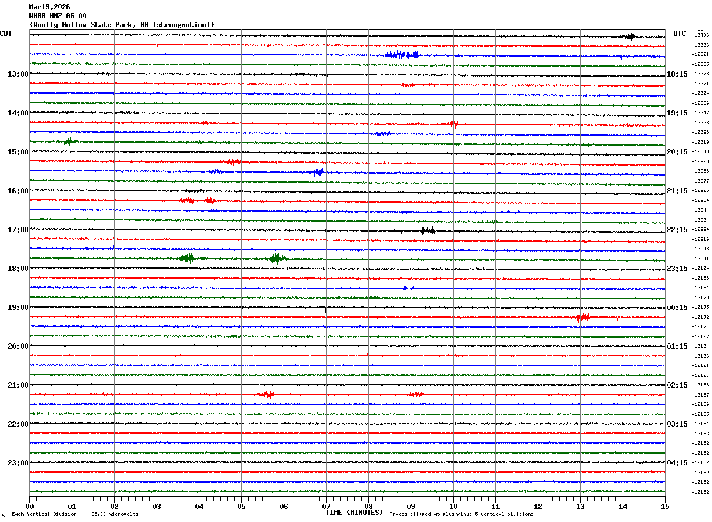Click the black burst on the 17:00 trace
Image resolution: width=712 pixels, height=522 pixels.
click(428, 230)
